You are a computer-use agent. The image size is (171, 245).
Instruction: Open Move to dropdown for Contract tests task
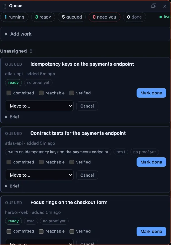tap(39, 175)
